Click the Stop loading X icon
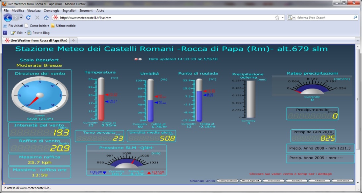Image resolution: width=362 pixels, height=193 pixels. 37,18
